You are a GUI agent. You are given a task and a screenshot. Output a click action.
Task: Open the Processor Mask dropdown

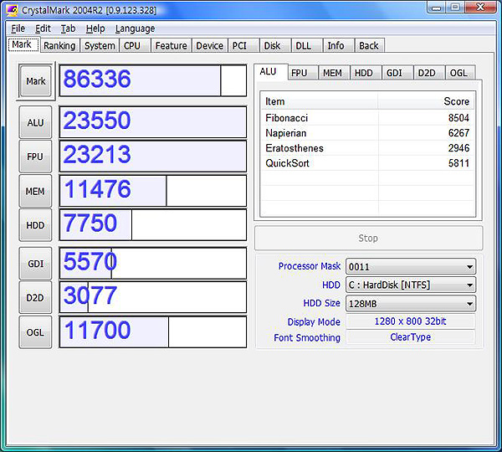[411, 266]
